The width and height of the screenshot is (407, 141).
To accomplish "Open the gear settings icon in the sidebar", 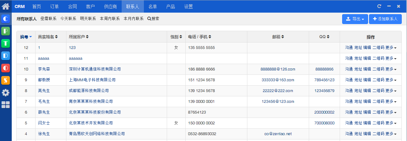I will click(x=6, y=92).
